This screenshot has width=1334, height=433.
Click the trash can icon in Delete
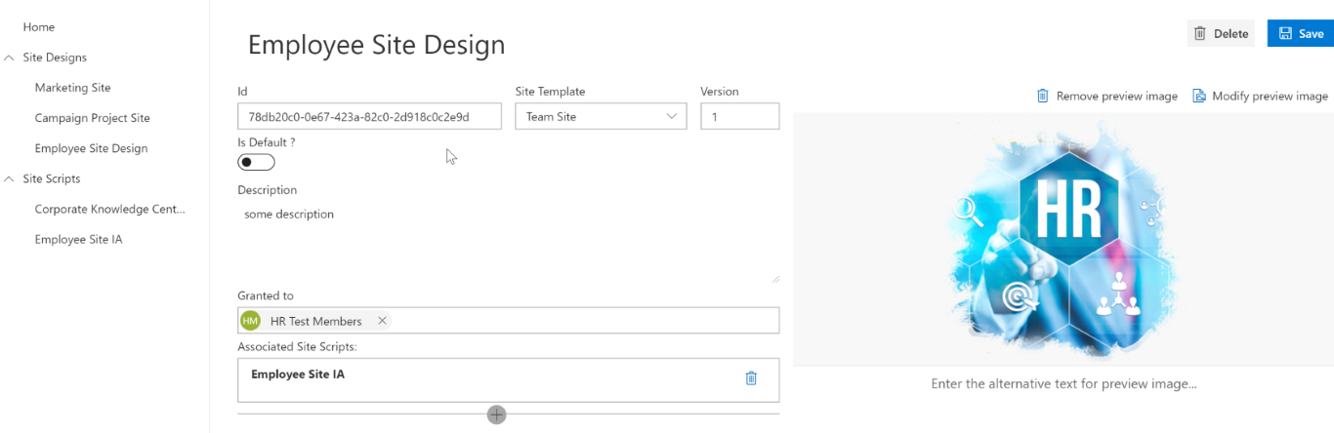coord(1200,33)
